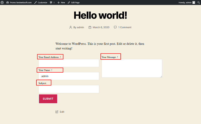This screenshot has height=124, width=201.
Task: Open the admin author link
Action: coord(80,27)
